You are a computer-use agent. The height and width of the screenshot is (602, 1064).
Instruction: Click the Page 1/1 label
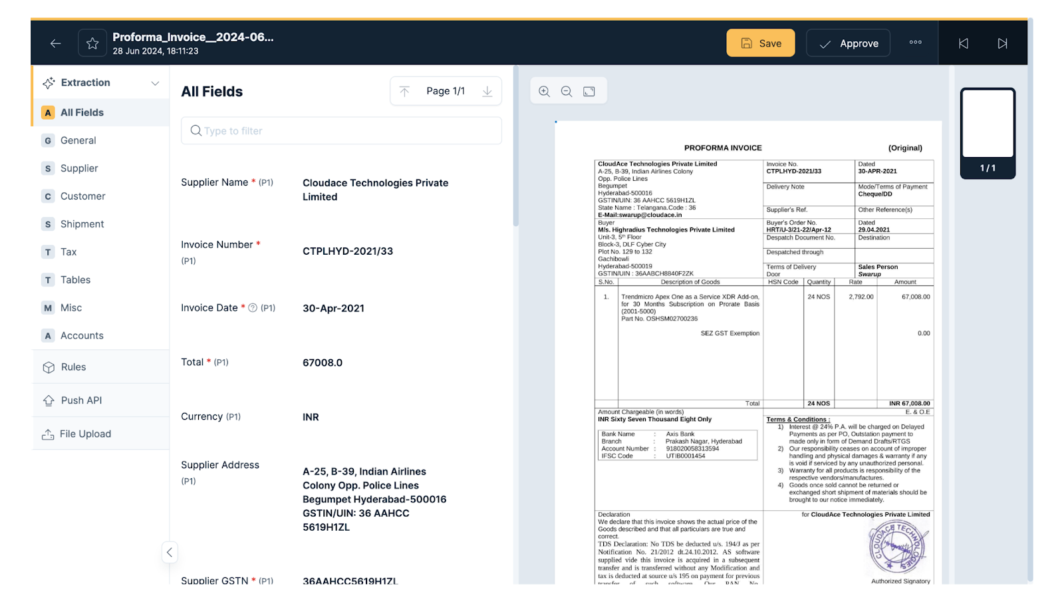(x=446, y=91)
